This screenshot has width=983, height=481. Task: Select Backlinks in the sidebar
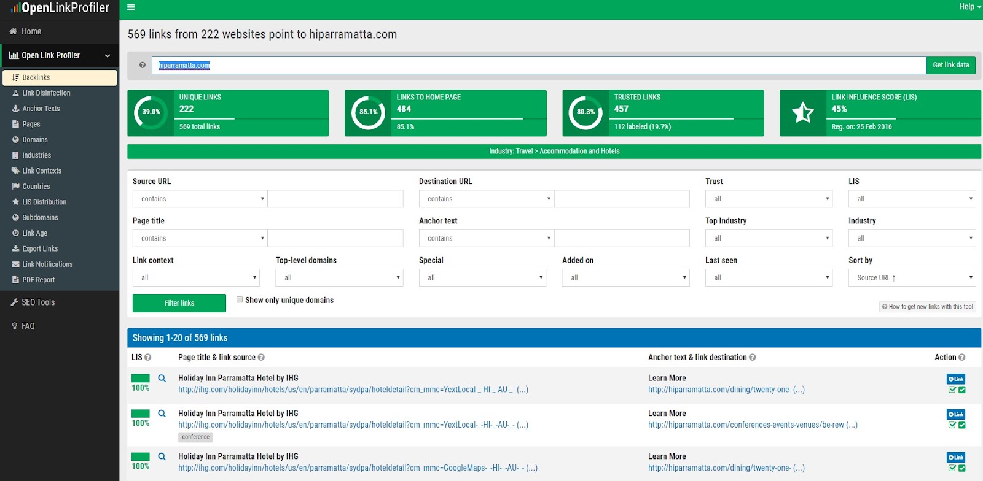[x=60, y=77]
